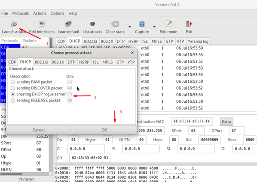Click the Xid field 00009869
The image size is (257, 182).
[x=209, y=140]
